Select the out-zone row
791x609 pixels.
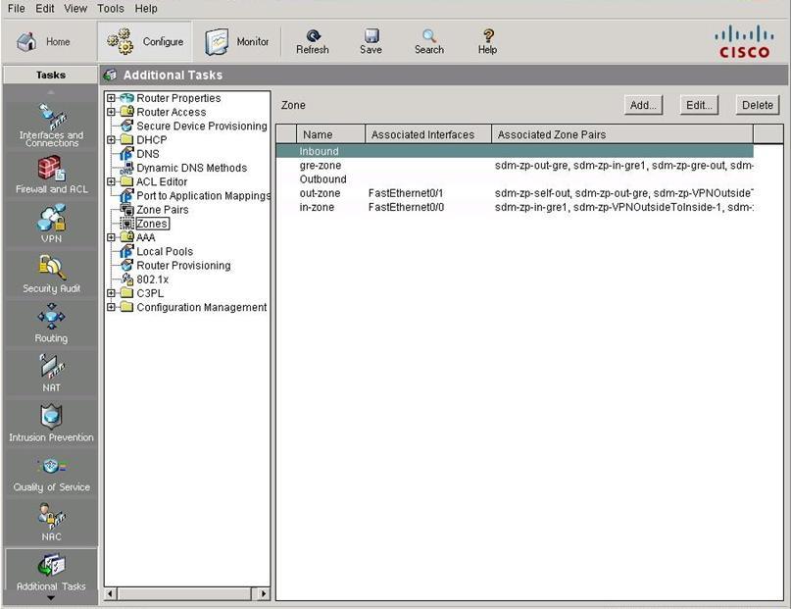pos(515,193)
